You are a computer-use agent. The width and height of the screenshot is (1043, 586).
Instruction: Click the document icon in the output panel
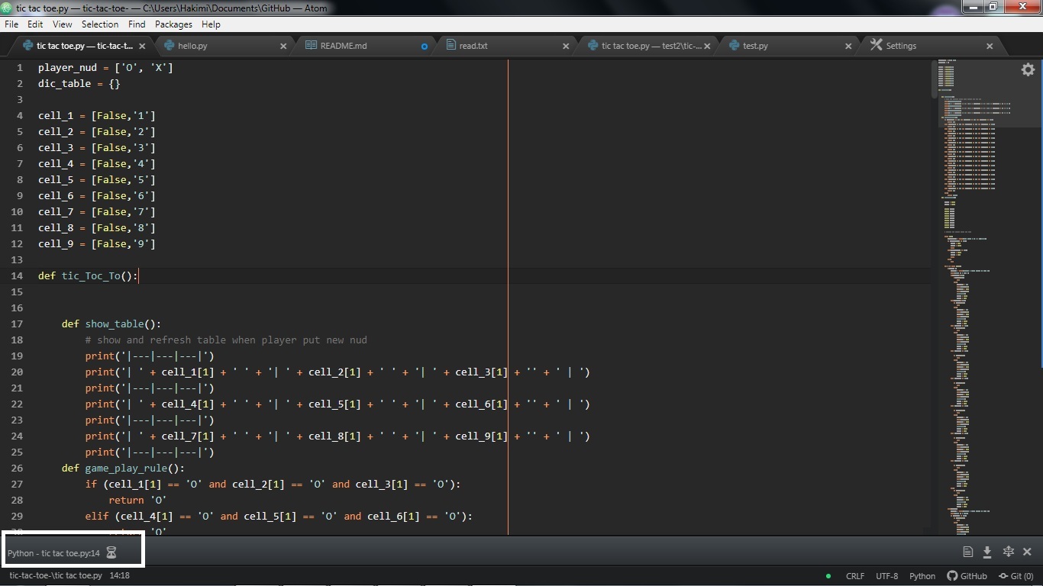click(x=967, y=552)
